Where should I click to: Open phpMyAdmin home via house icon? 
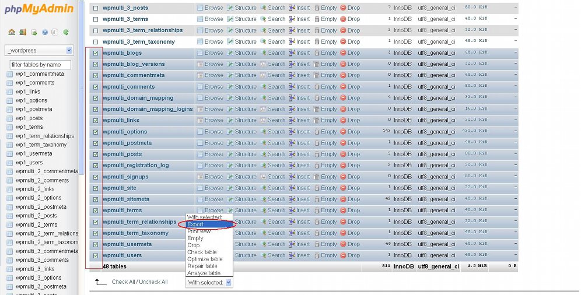point(12,32)
